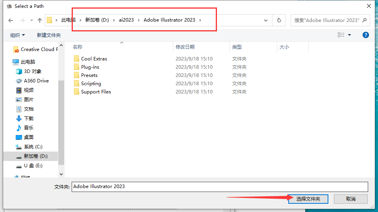Click 选择文件夹 button
Viewport: 378px width, 212px height.
pyautogui.click(x=308, y=199)
